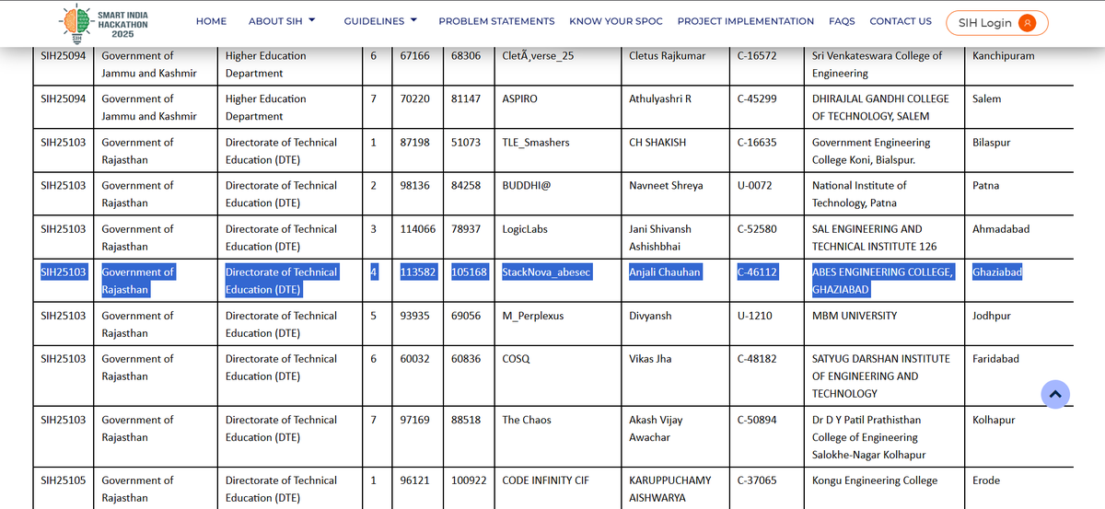
Task: Click team name M_Perplexus
Action: tap(533, 316)
